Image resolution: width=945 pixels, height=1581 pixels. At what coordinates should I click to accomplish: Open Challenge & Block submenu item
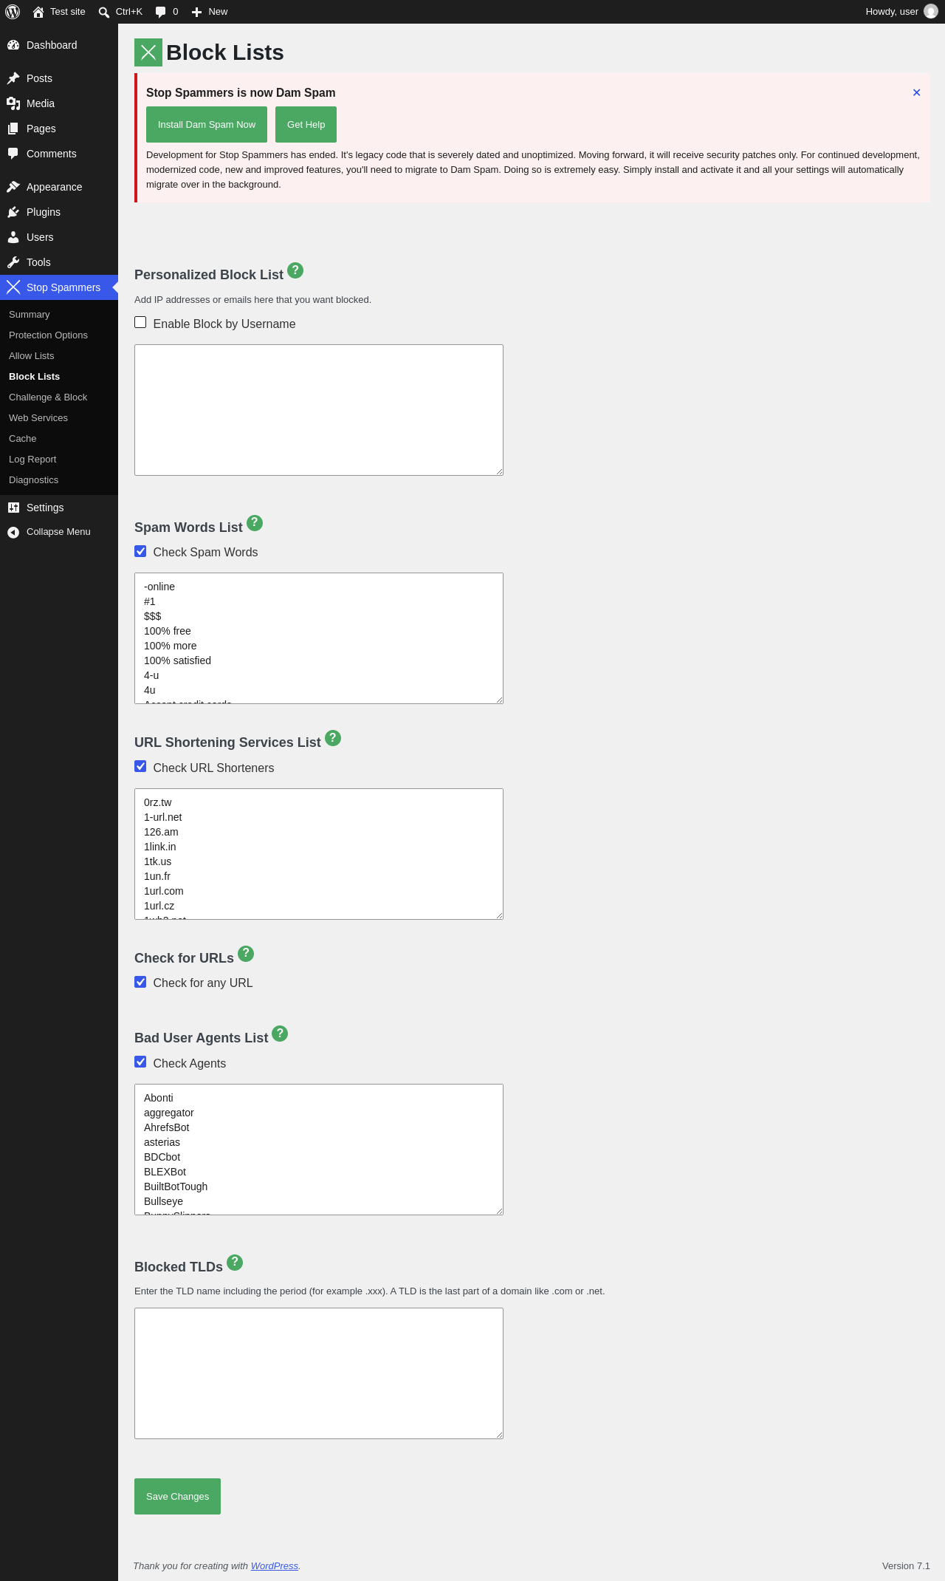pos(48,397)
